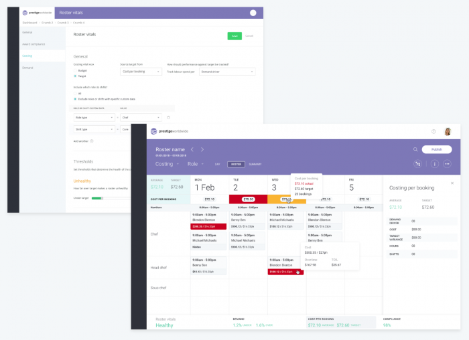Click the plus icon next to Add another

click(92, 141)
